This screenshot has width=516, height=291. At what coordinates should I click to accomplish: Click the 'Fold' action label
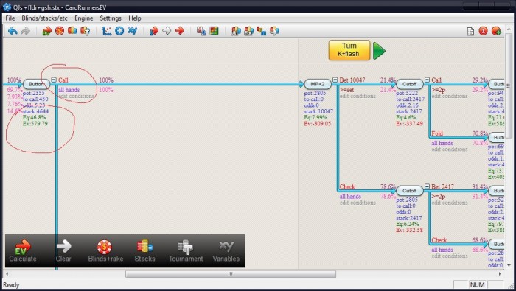(437, 133)
